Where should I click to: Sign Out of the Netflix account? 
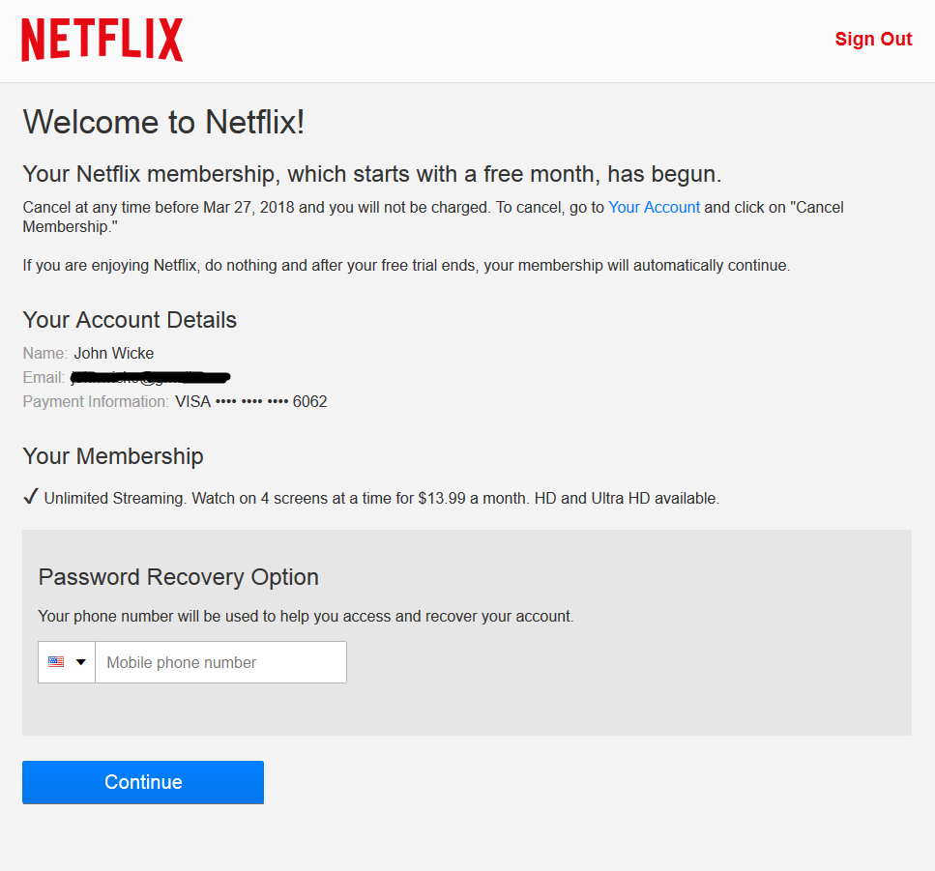point(873,40)
